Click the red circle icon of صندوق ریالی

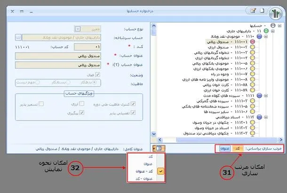point(252,41)
